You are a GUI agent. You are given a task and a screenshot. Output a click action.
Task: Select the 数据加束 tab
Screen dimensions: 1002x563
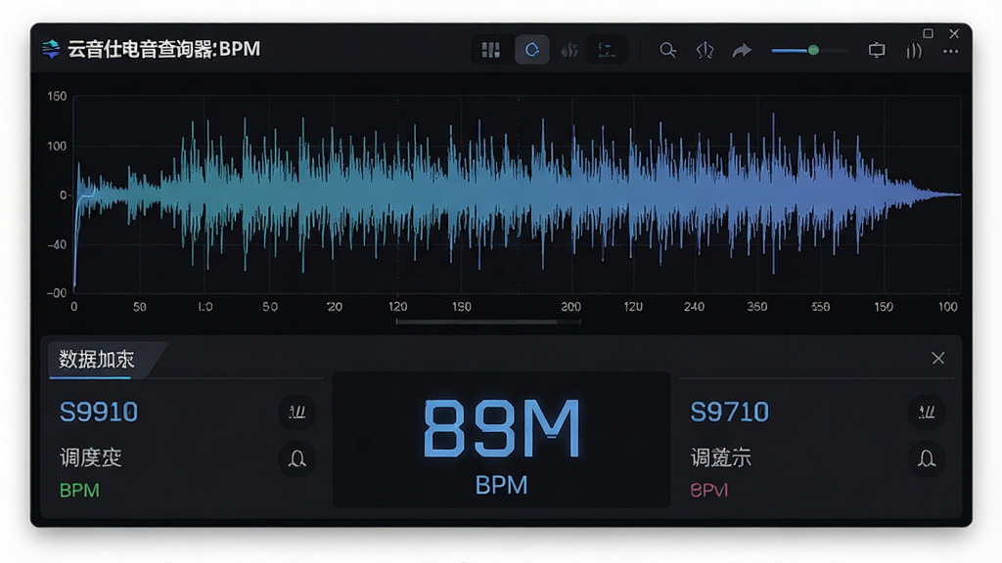[97, 360]
